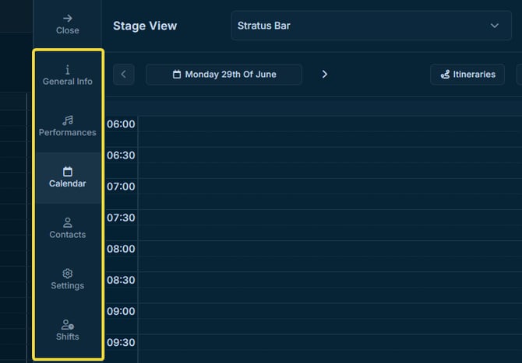Image resolution: width=522 pixels, height=363 pixels.
Task: Select the 07:30 calendar time slot
Action: (x=327, y=225)
